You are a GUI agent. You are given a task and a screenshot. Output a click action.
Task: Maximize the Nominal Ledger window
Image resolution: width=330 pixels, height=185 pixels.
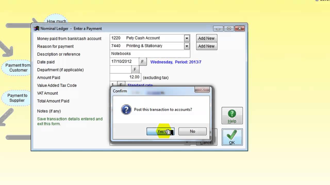click(x=229, y=28)
